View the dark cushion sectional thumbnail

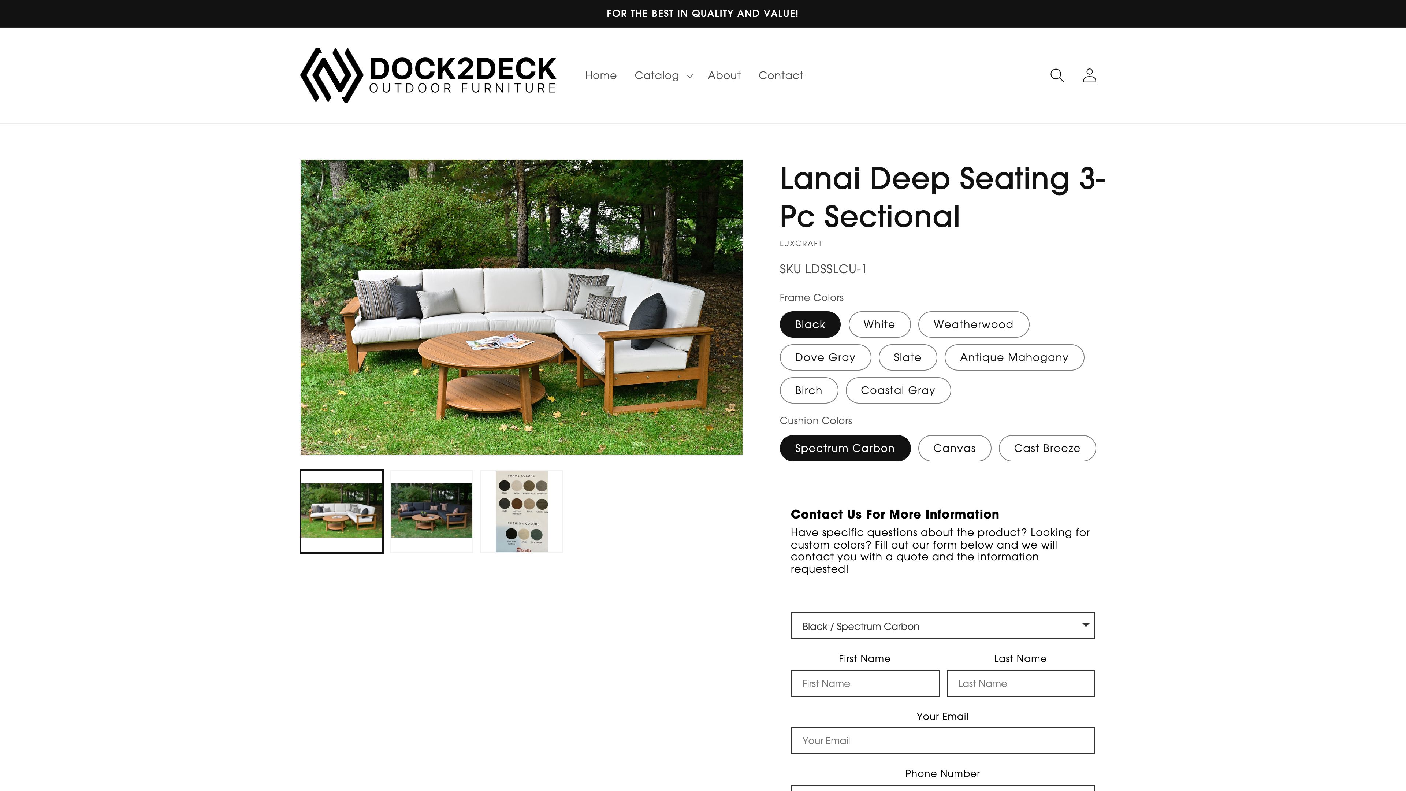click(431, 511)
